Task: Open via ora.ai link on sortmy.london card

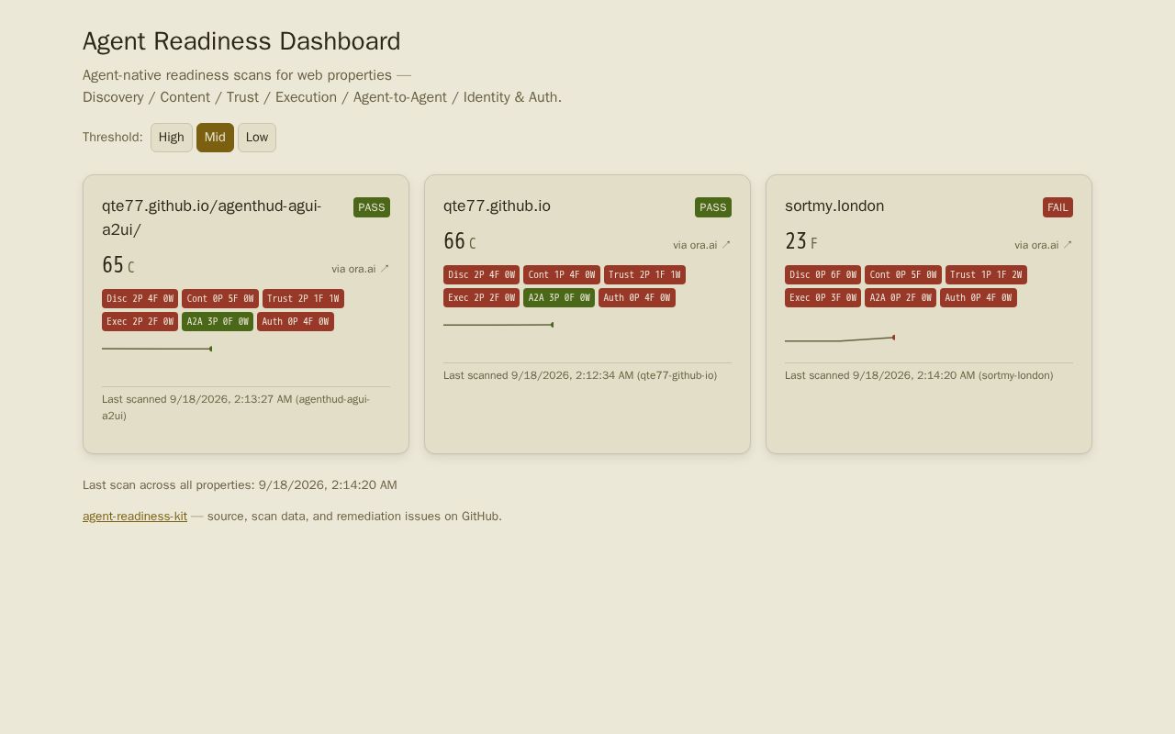Action: 1044,245
